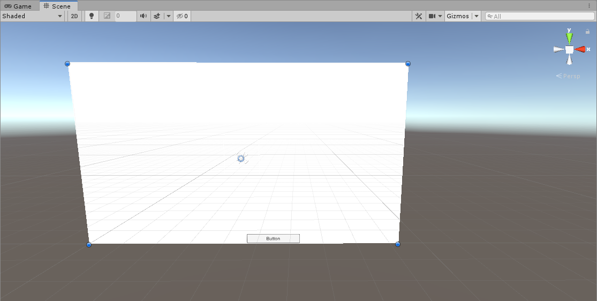The image size is (597, 301).
Task: Click the scene camera icon
Action: (432, 16)
